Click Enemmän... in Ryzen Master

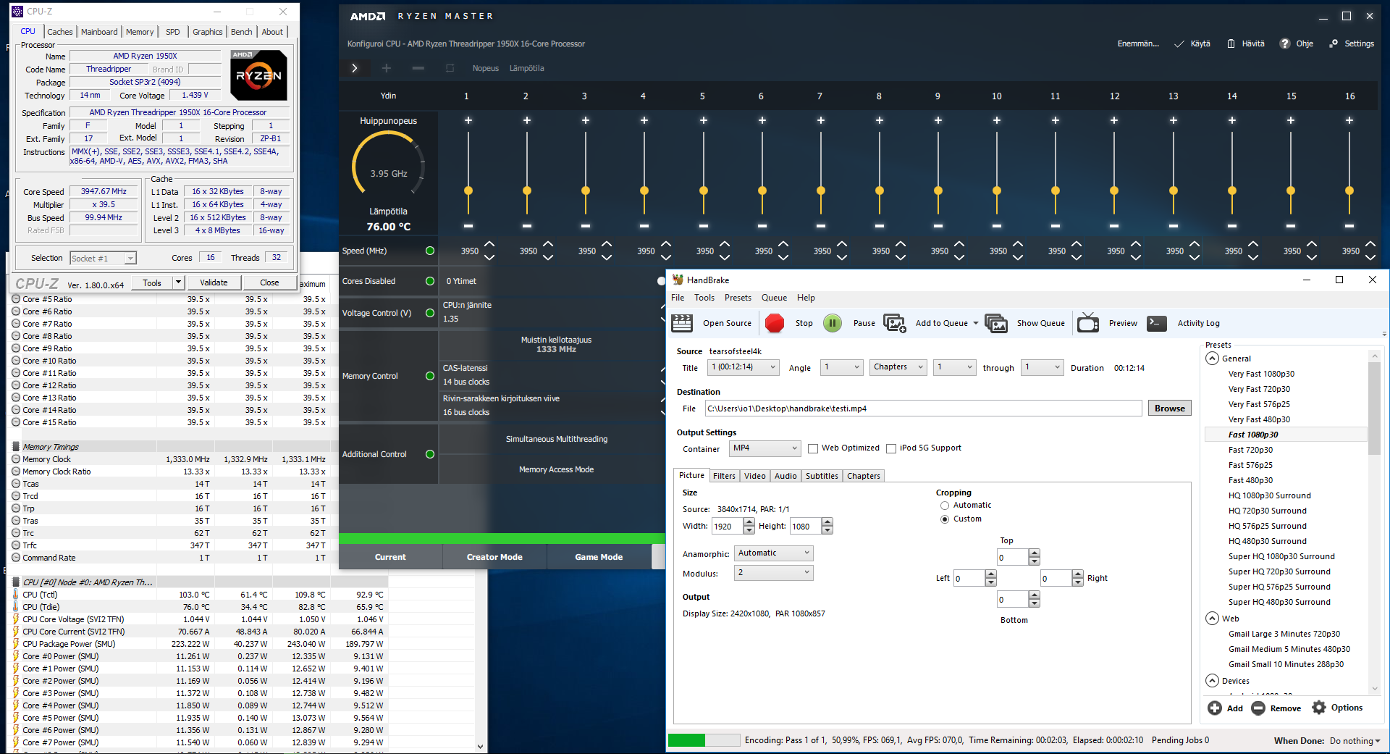coord(1138,44)
